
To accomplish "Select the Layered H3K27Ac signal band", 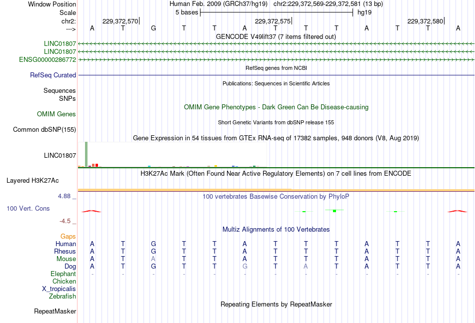I will [x=276, y=190].
